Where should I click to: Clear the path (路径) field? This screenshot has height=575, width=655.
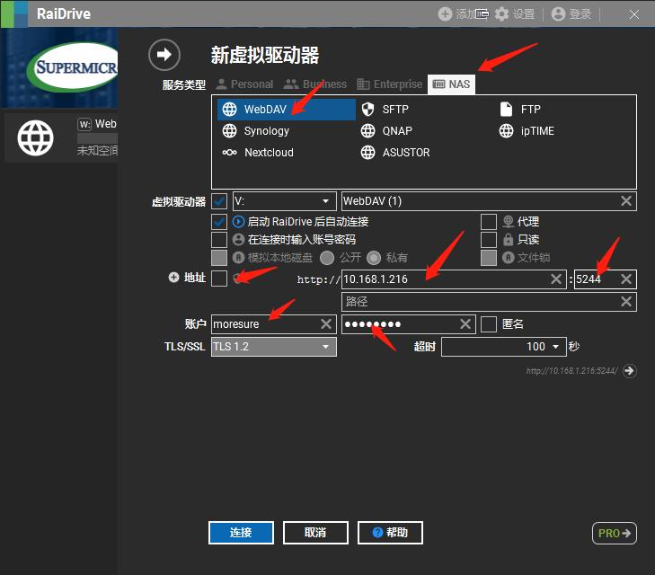[625, 302]
